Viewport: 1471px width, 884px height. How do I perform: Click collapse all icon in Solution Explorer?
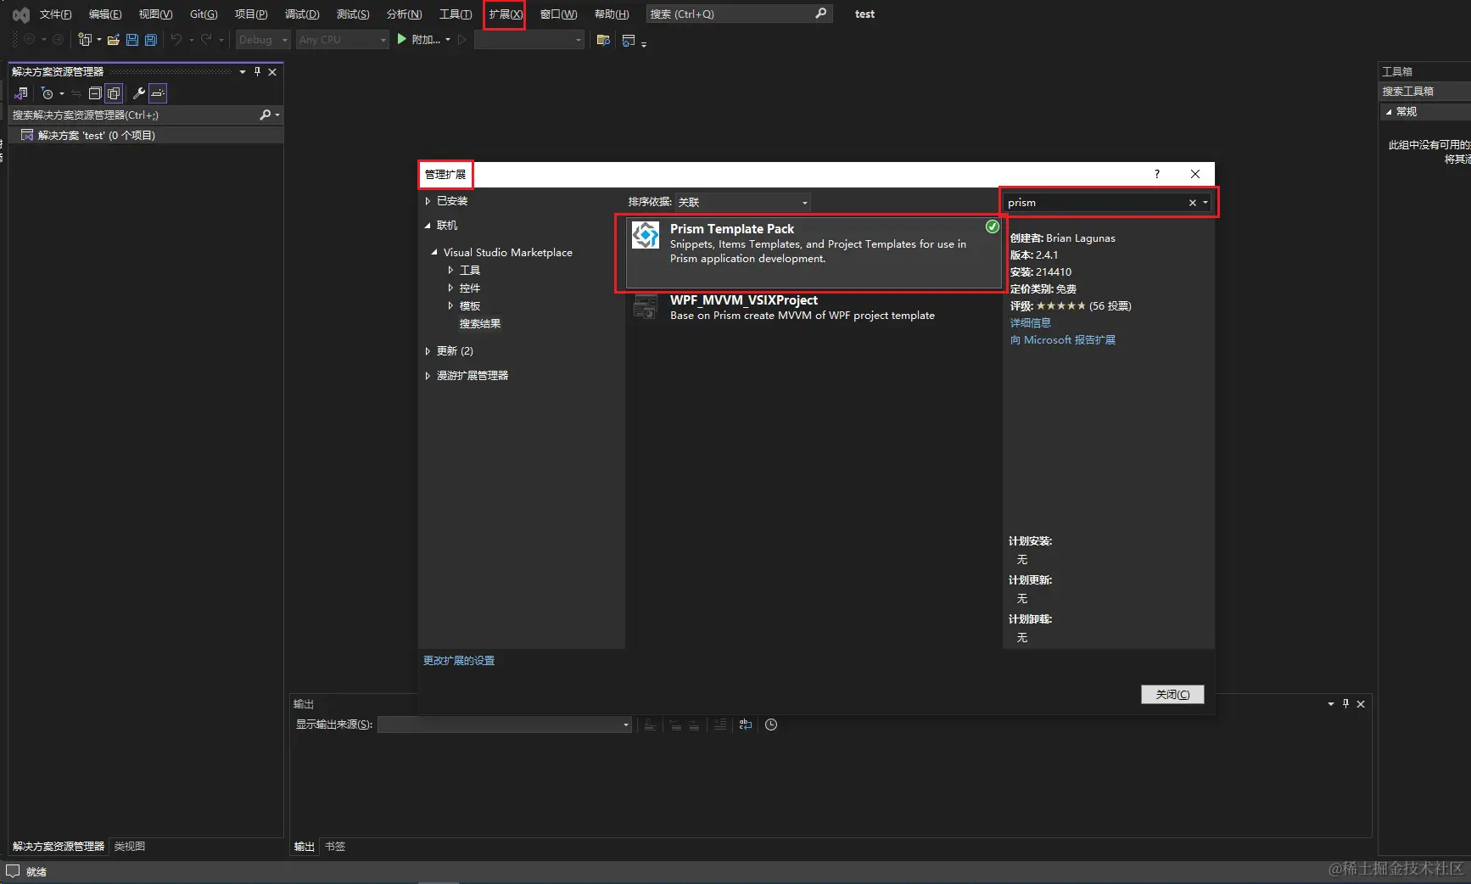[95, 93]
